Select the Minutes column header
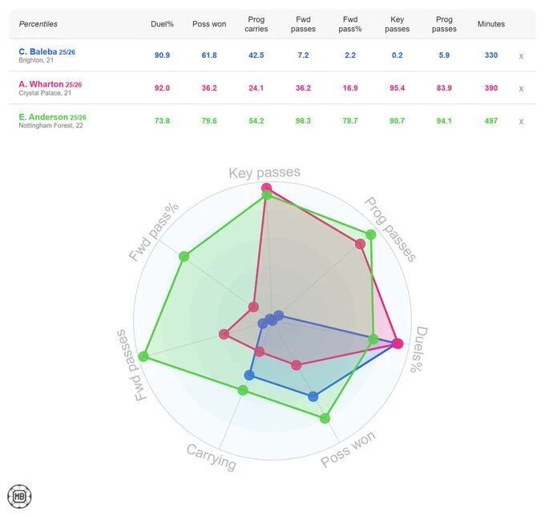This screenshot has width=545, height=516. [490, 24]
